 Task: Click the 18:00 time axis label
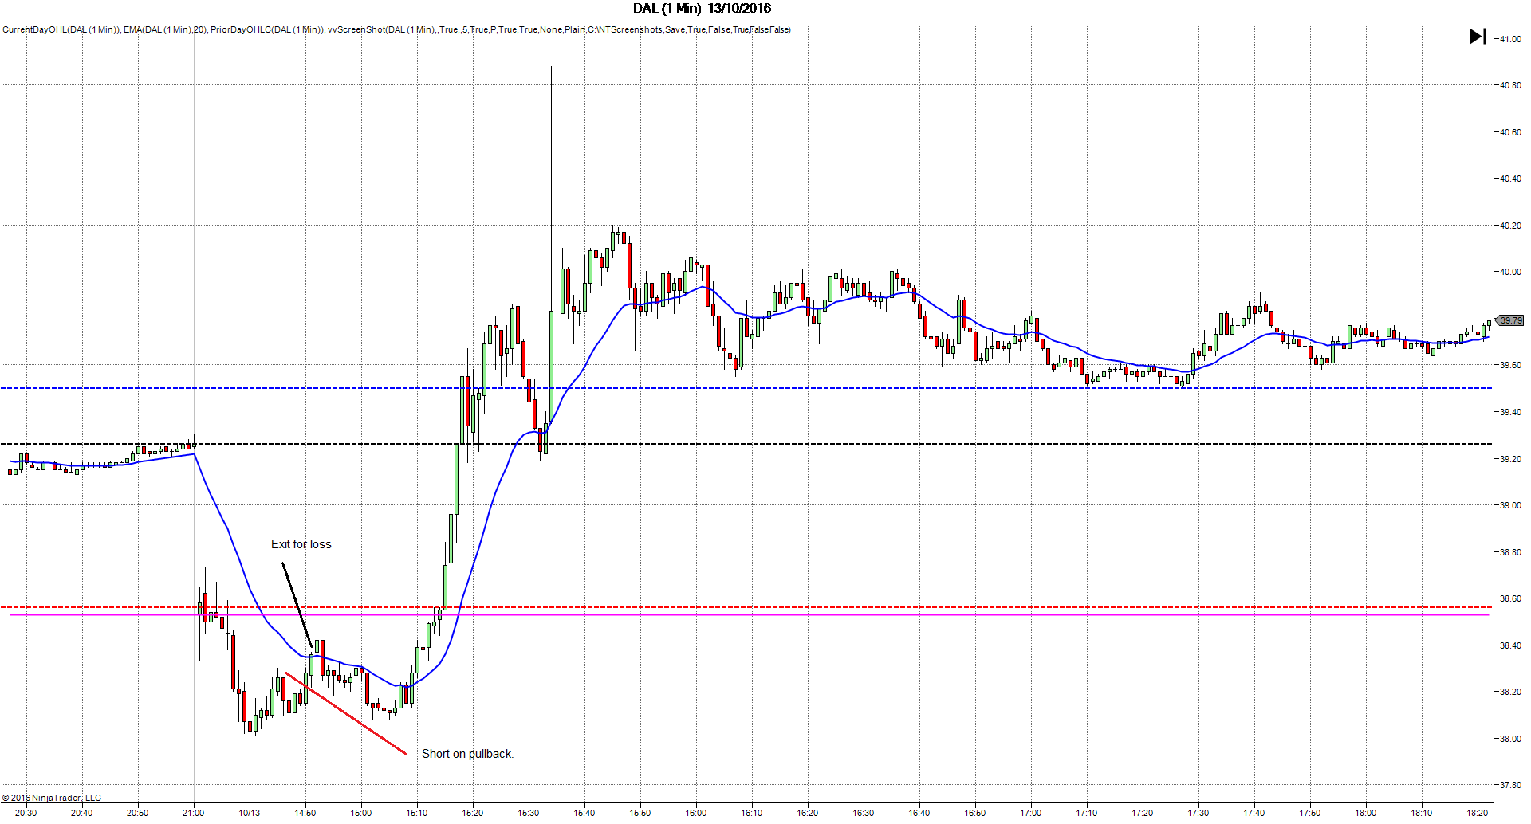(1365, 813)
